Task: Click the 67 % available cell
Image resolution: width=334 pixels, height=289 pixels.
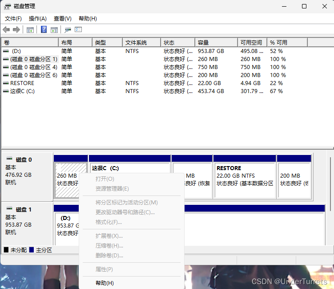Action: 276,91
